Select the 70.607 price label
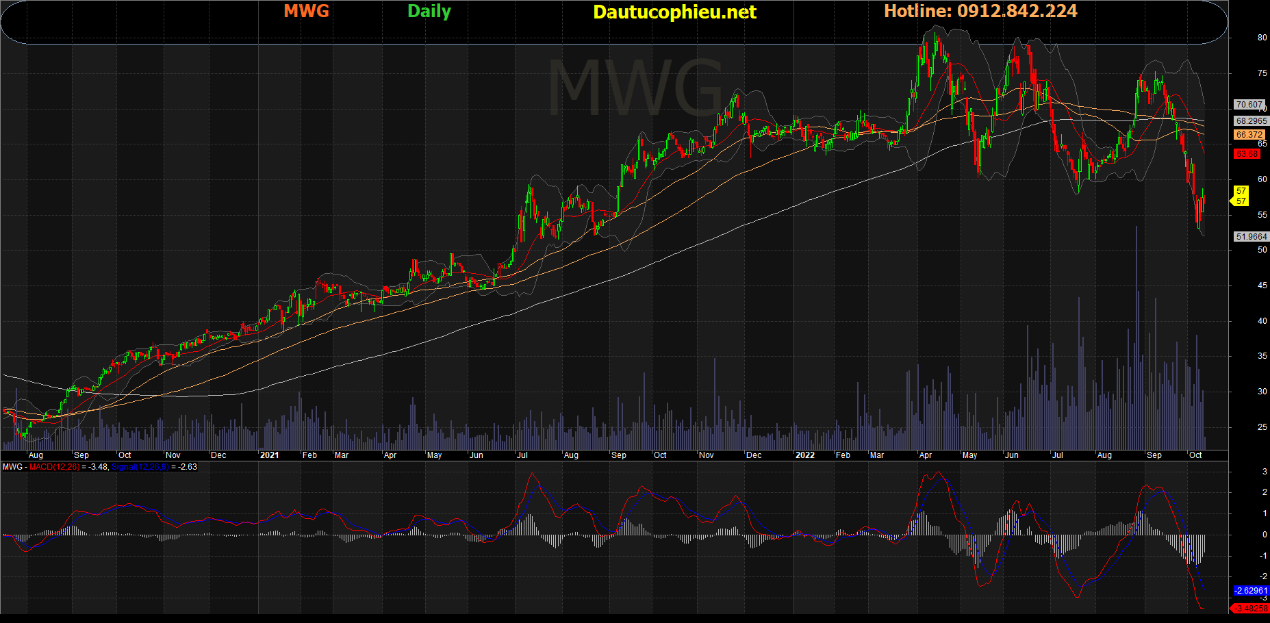This screenshot has height=623, width=1270. coord(1249,105)
